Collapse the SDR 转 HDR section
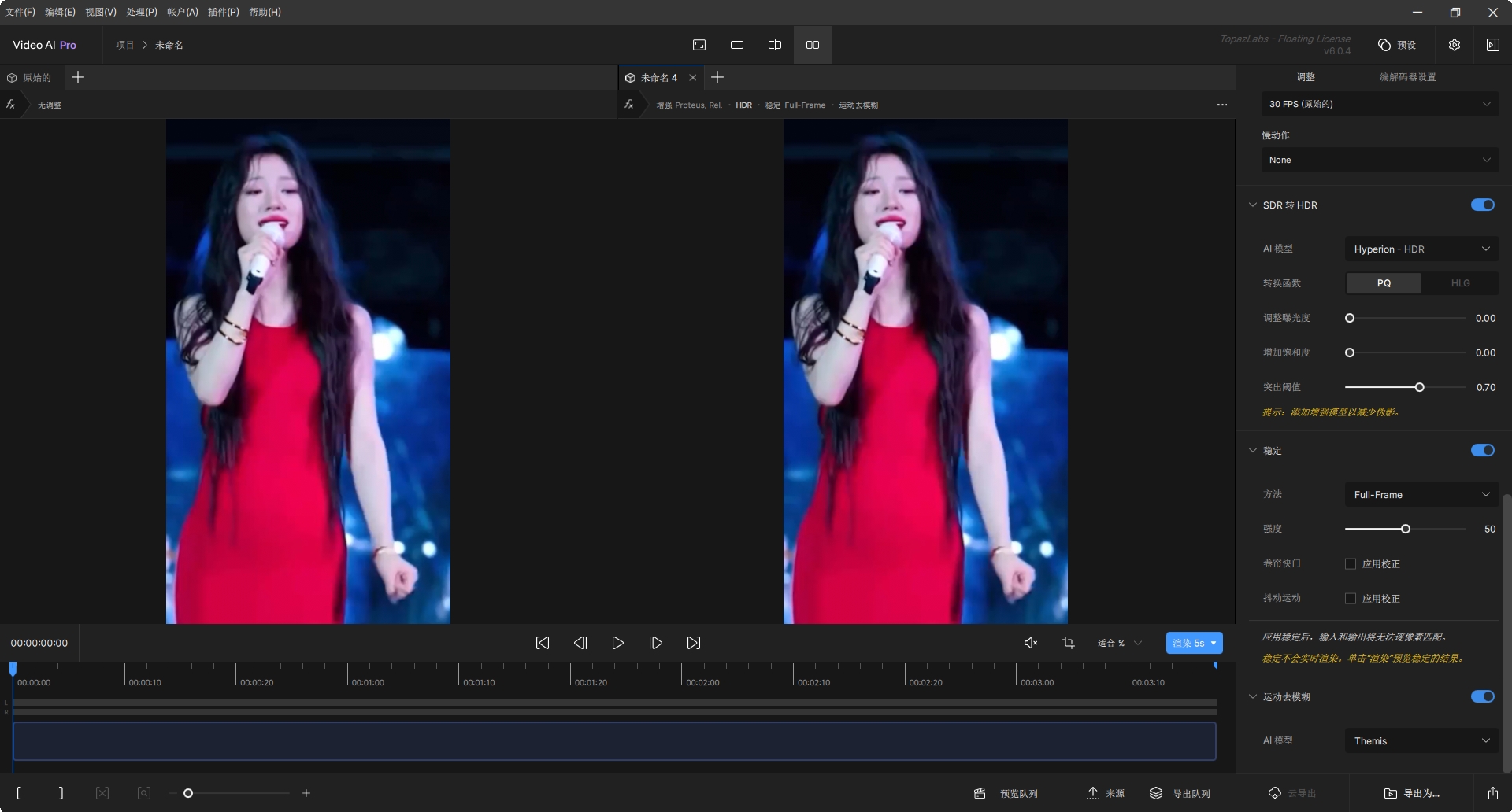This screenshot has height=812, width=1512. [x=1253, y=205]
